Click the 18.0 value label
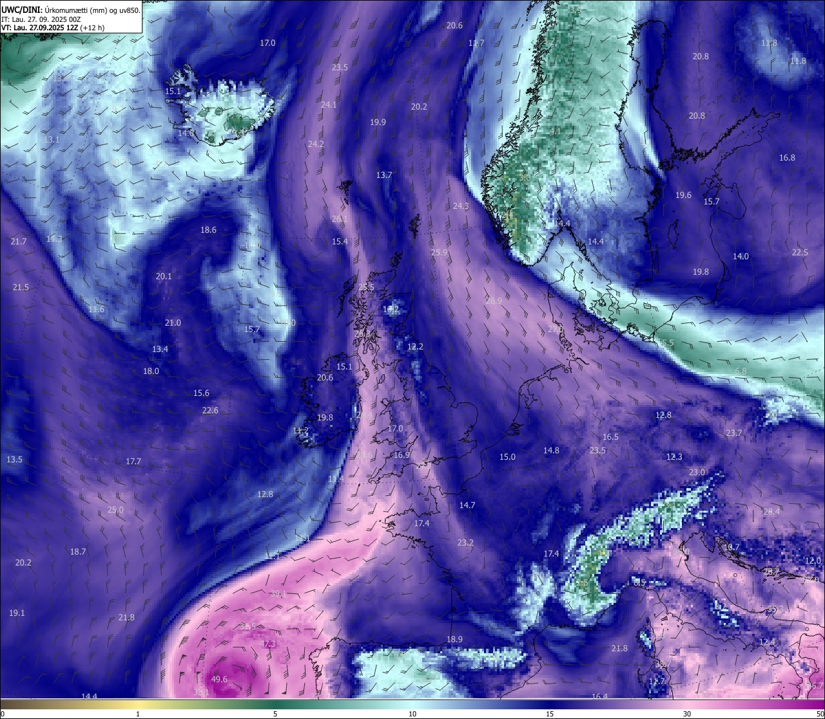The height and width of the screenshot is (719, 825). (151, 371)
